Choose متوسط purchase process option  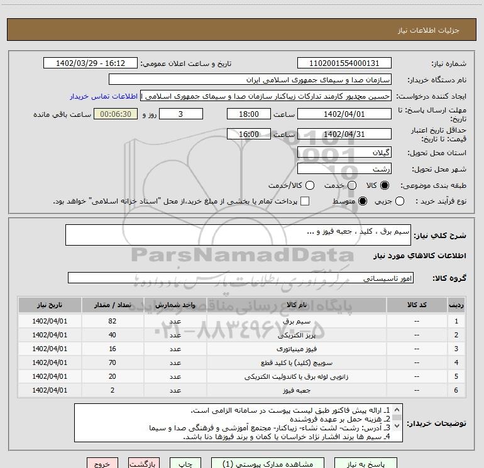[x=363, y=202]
